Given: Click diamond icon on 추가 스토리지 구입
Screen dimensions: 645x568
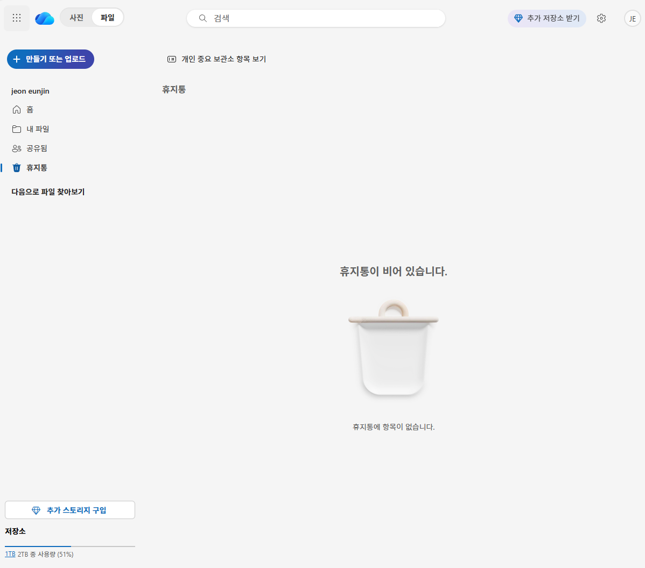Looking at the screenshot, I should (x=36, y=510).
